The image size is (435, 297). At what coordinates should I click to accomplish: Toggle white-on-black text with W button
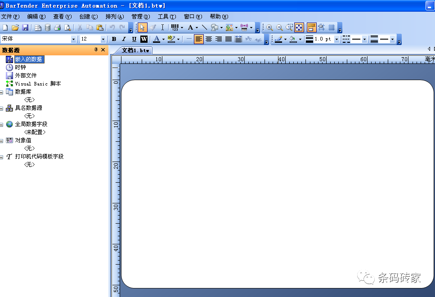coord(144,39)
